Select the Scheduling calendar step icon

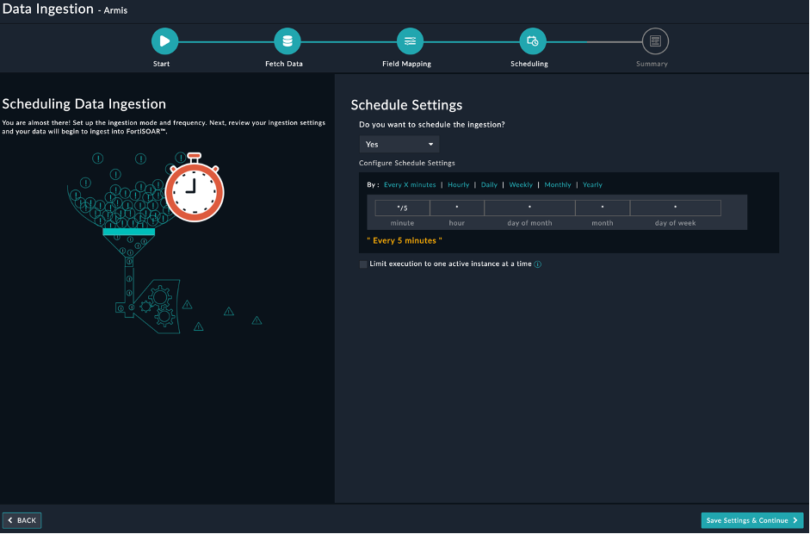(532, 40)
